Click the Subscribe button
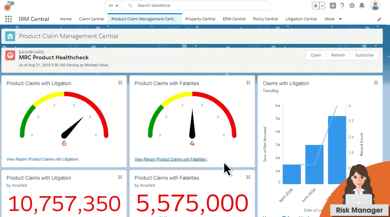Viewport: 390px width, 217px height. (x=364, y=55)
